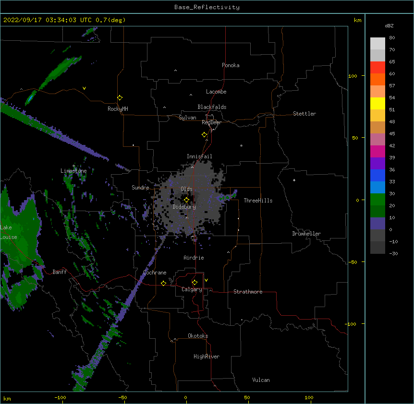Click the white cross marker west of Drumheller
The height and width of the screenshot is (404, 414).
pos(294,180)
